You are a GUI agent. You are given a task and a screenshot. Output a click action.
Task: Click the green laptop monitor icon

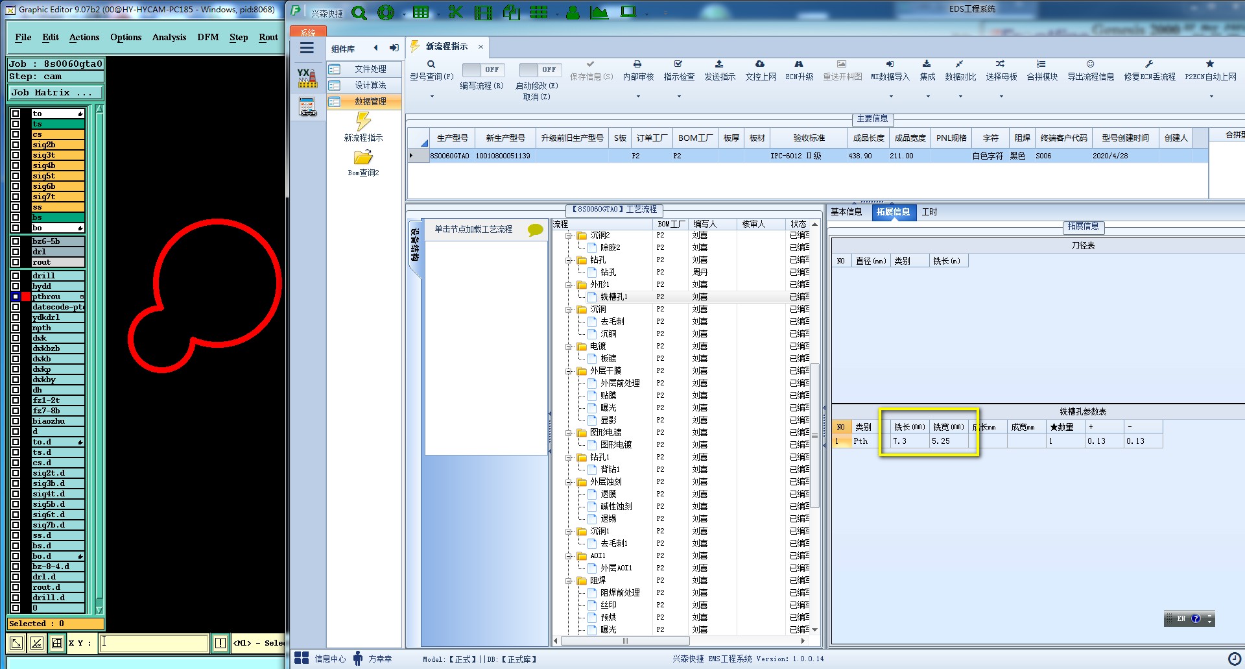[628, 12]
